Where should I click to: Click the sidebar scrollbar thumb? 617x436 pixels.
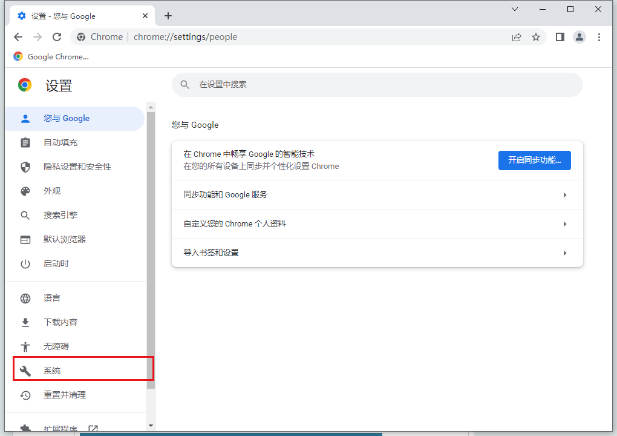pos(151,250)
